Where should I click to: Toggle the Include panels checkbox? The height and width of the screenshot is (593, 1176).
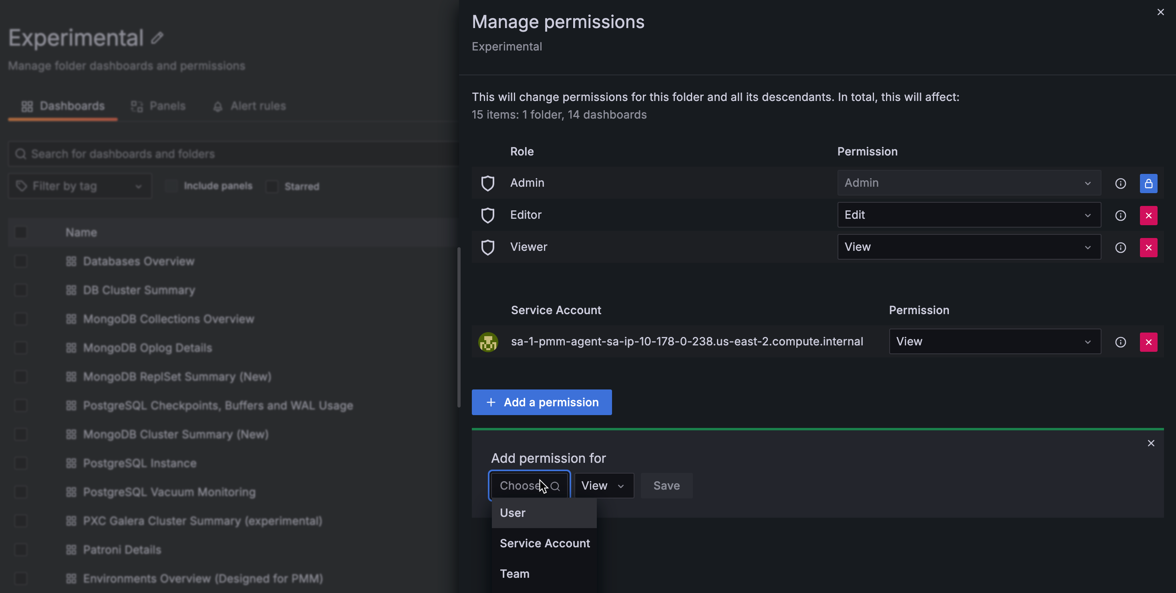(x=171, y=186)
